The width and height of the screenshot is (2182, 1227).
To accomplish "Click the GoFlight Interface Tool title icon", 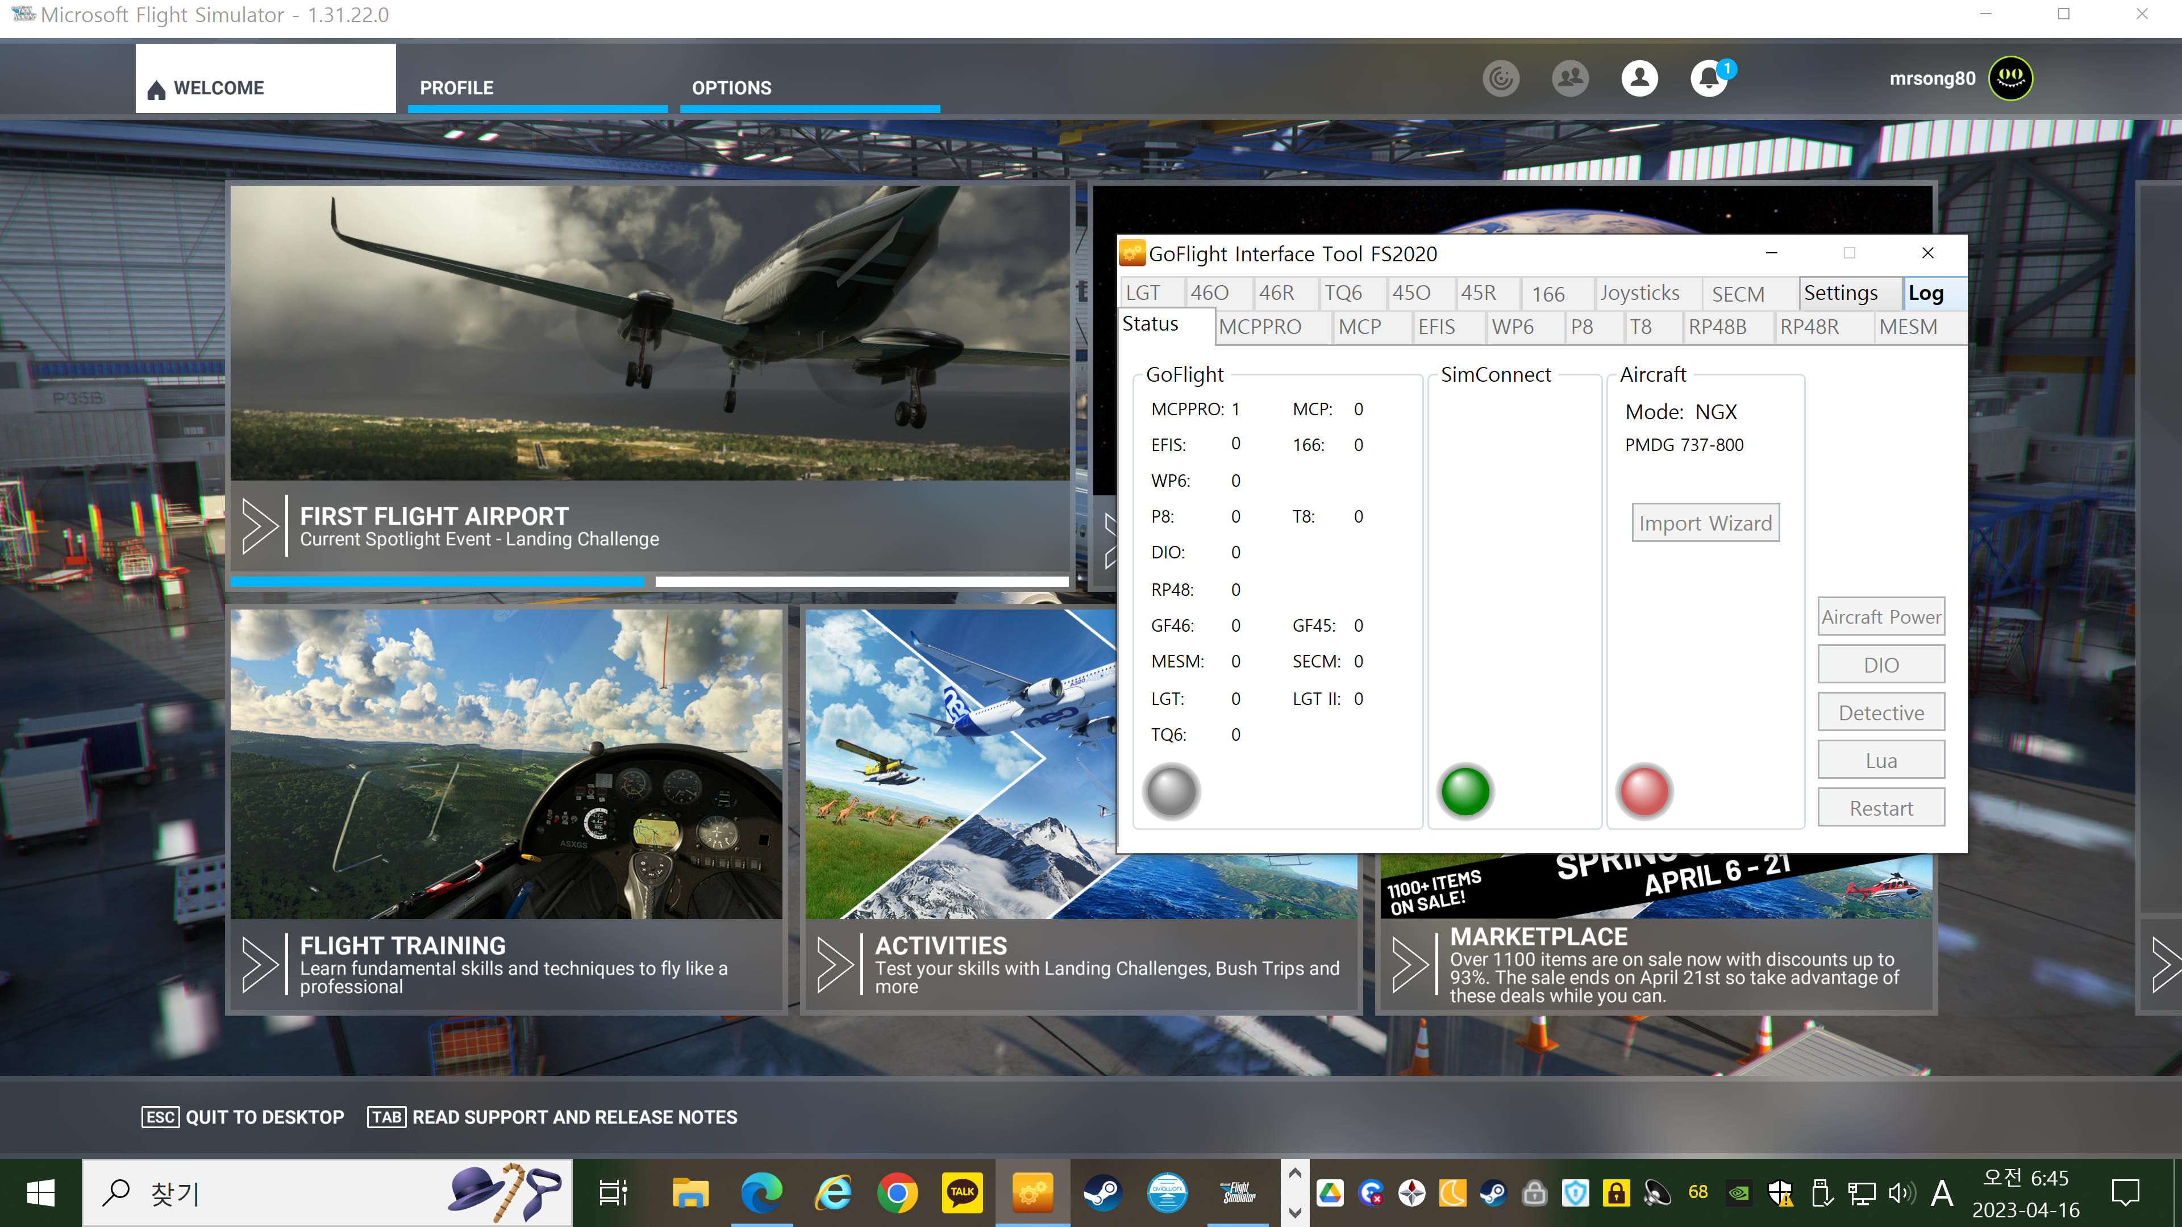I will [x=1132, y=253].
